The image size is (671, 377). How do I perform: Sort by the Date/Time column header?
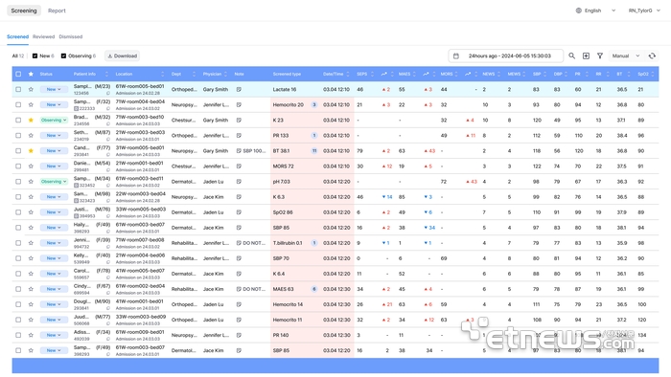tap(334, 74)
